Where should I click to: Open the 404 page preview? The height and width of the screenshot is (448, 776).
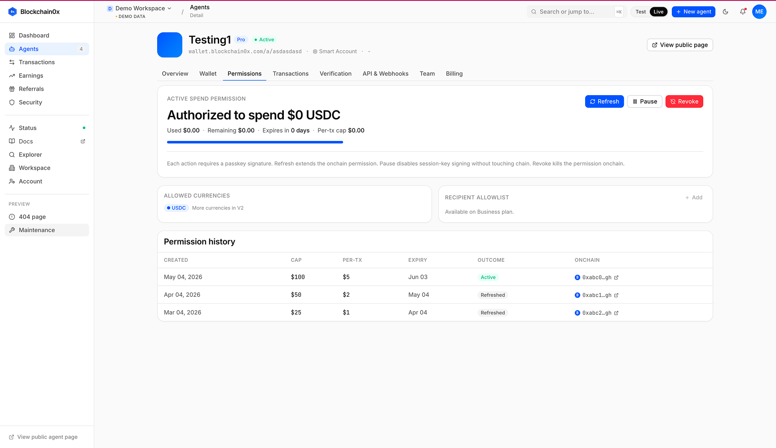(47, 217)
